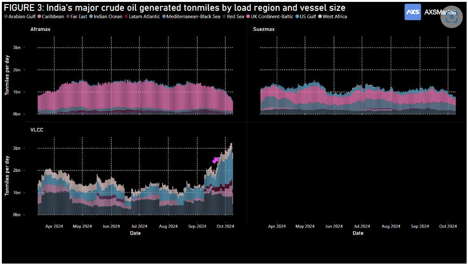Click Apr 2024 under the Suezmax chart

pos(277,227)
